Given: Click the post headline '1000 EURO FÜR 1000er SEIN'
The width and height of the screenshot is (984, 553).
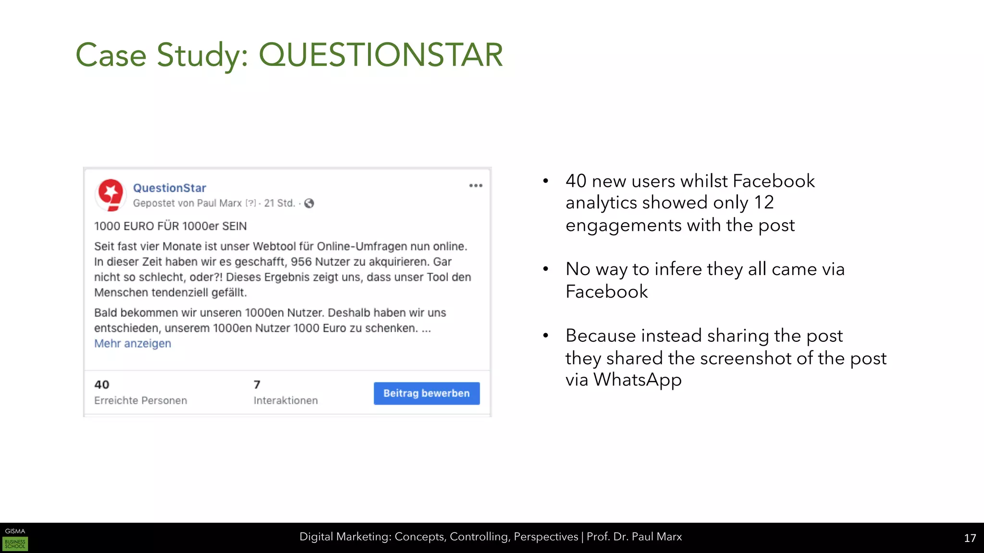Looking at the screenshot, I should [x=171, y=226].
